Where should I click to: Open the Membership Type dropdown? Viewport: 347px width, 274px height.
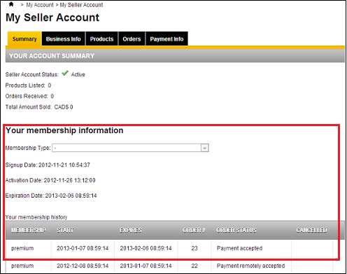pyautogui.click(x=130, y=148)
